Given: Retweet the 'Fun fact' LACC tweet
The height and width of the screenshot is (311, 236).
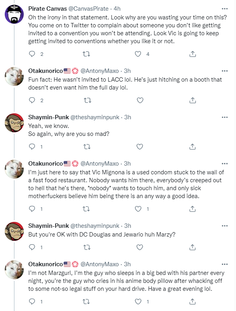Looking at the screenshot, I should 87,100.
